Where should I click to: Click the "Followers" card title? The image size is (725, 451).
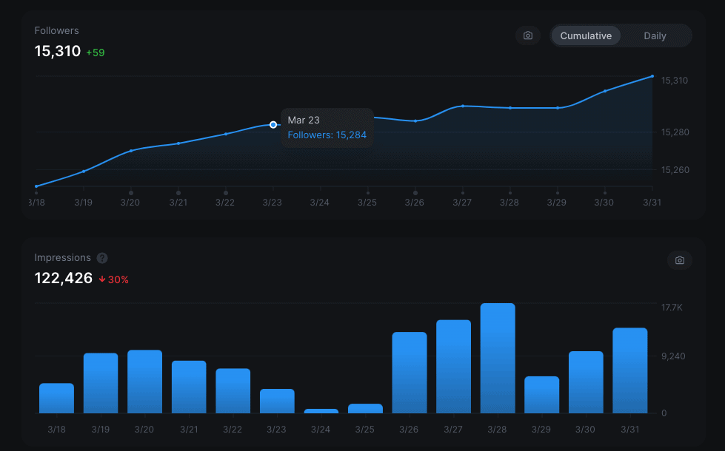coord(56,30)
